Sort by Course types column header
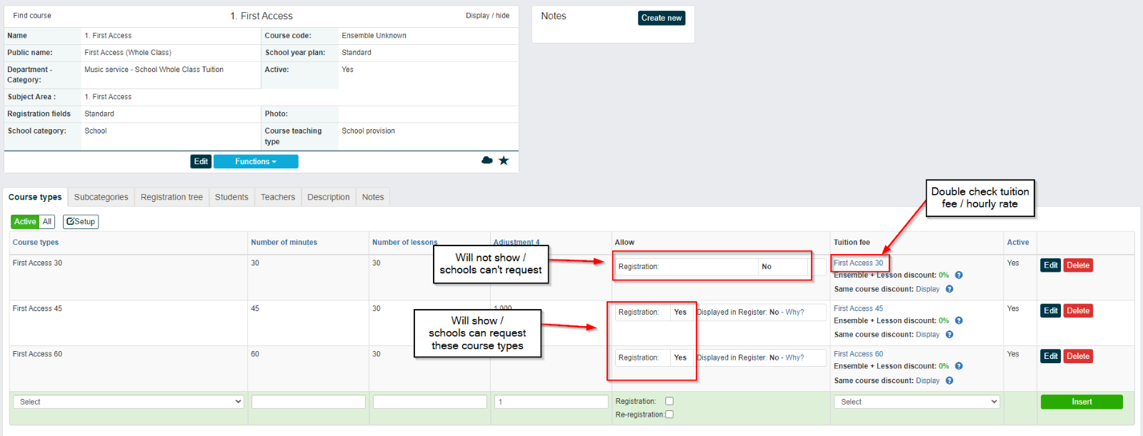 tap(36, 243)
